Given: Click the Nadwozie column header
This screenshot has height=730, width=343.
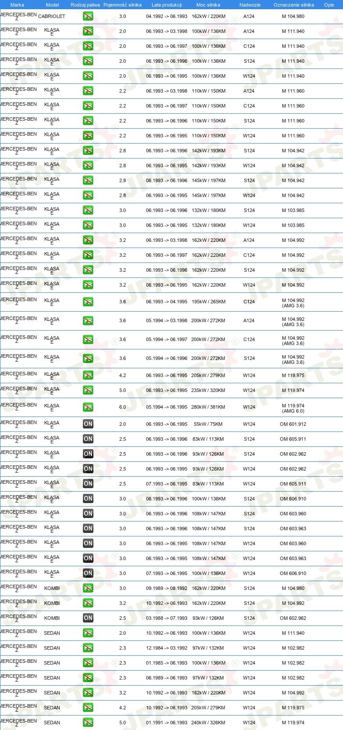Looking at the screenshot, I should pos(250,5).
